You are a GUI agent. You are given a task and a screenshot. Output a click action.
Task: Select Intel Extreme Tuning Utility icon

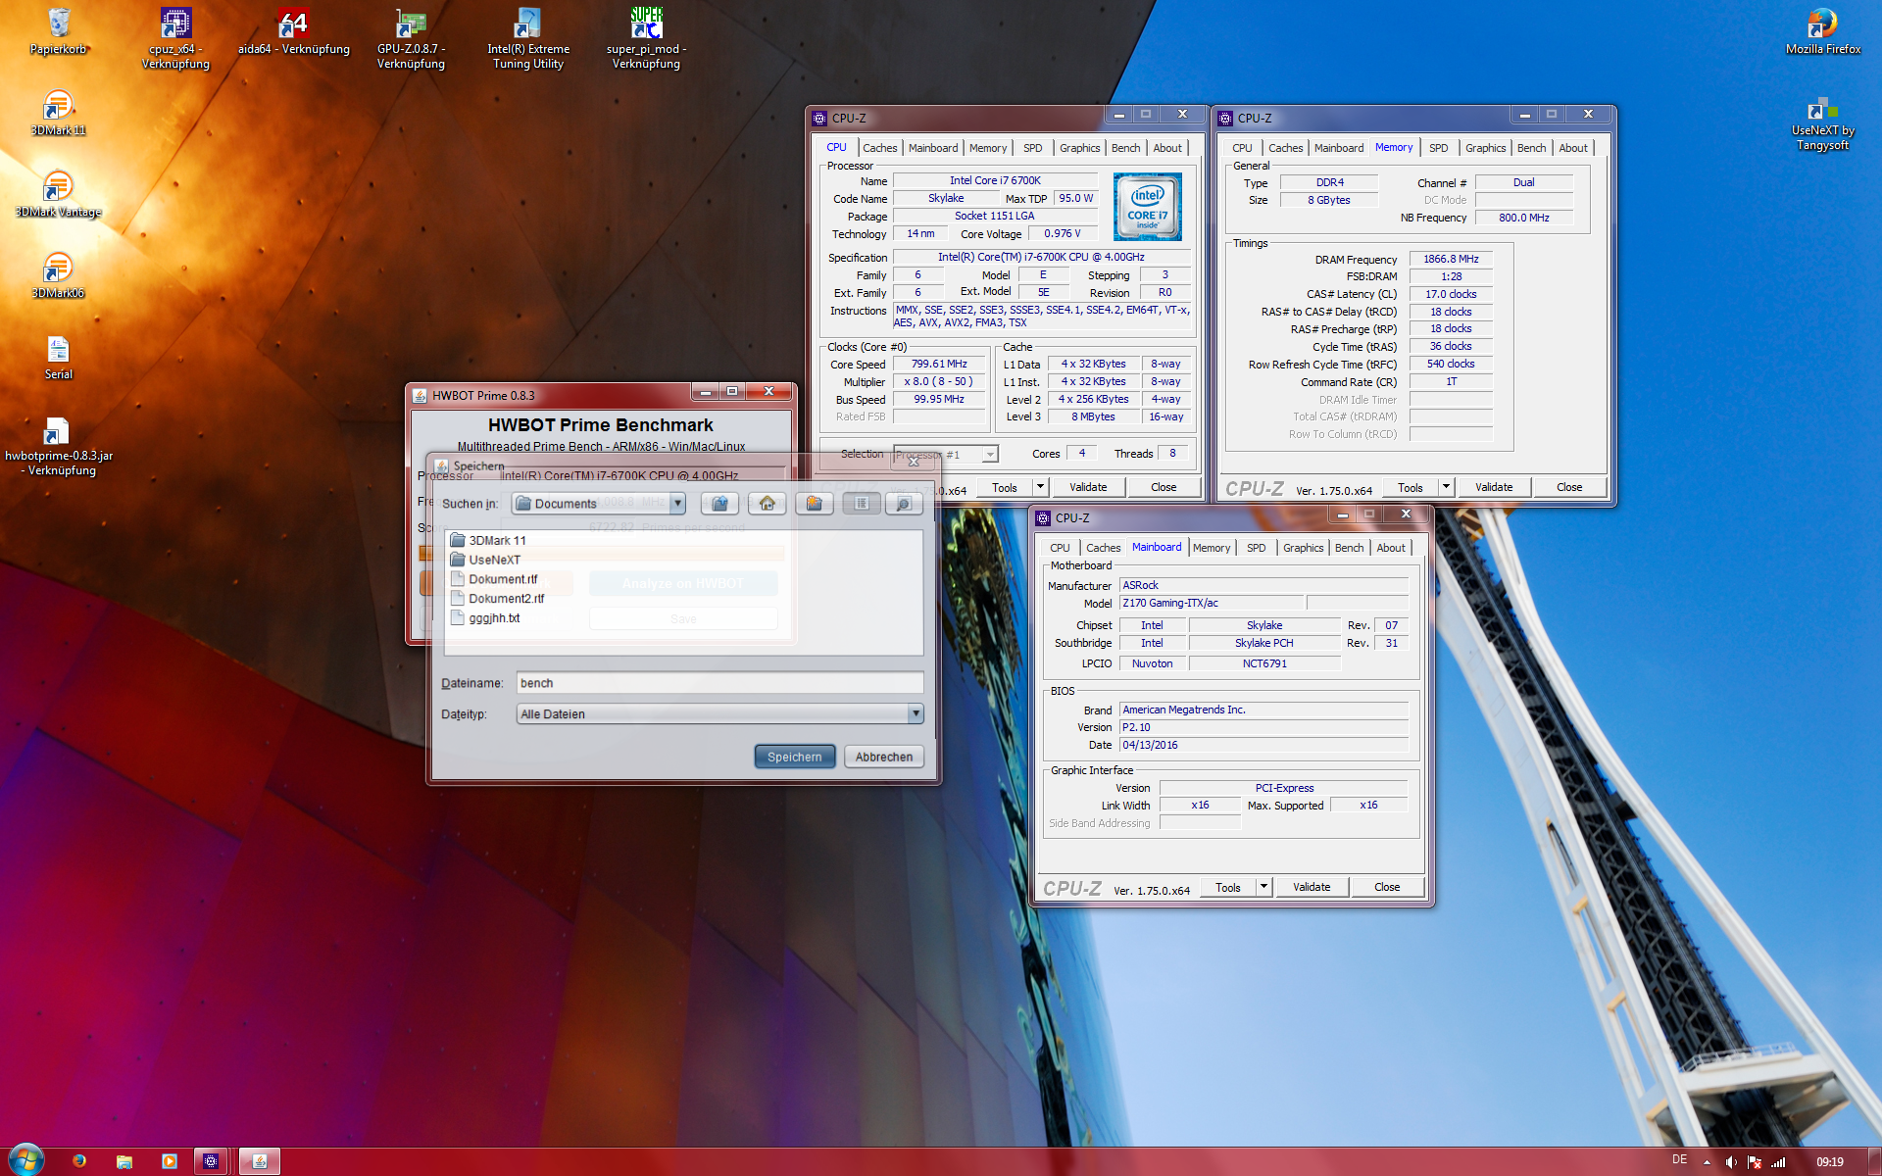point(528,37)
